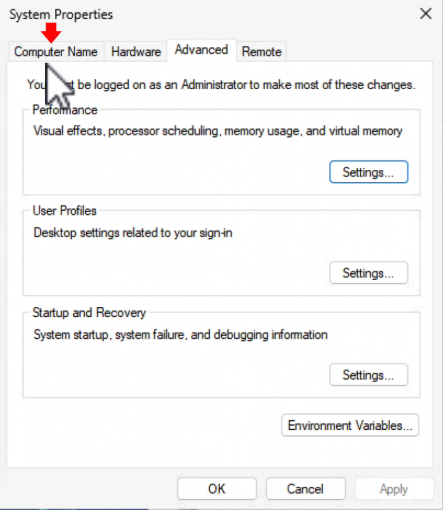443x510 pixels.
Task: Open User Profiles Settings
Action: [368, 273]
